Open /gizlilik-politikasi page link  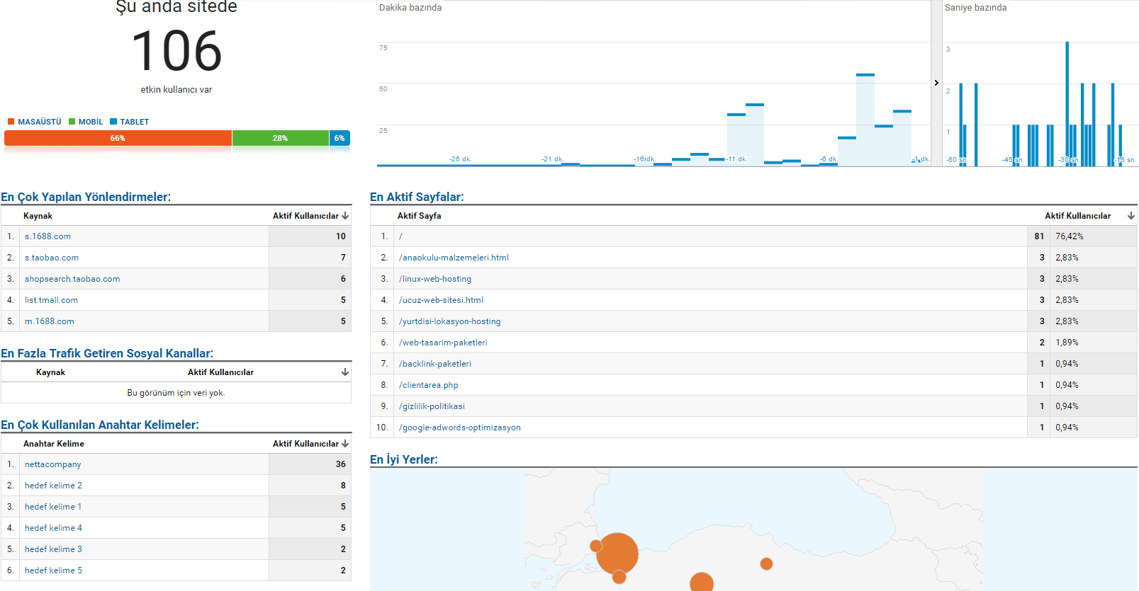click(432, 406)
